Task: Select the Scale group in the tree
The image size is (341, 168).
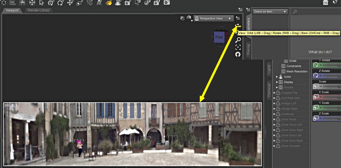Action: [293, 61]
